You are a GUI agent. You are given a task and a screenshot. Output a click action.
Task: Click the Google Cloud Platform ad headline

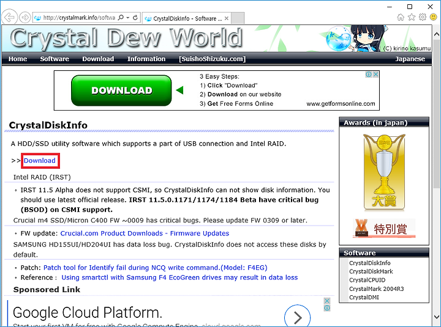point(88,312)
